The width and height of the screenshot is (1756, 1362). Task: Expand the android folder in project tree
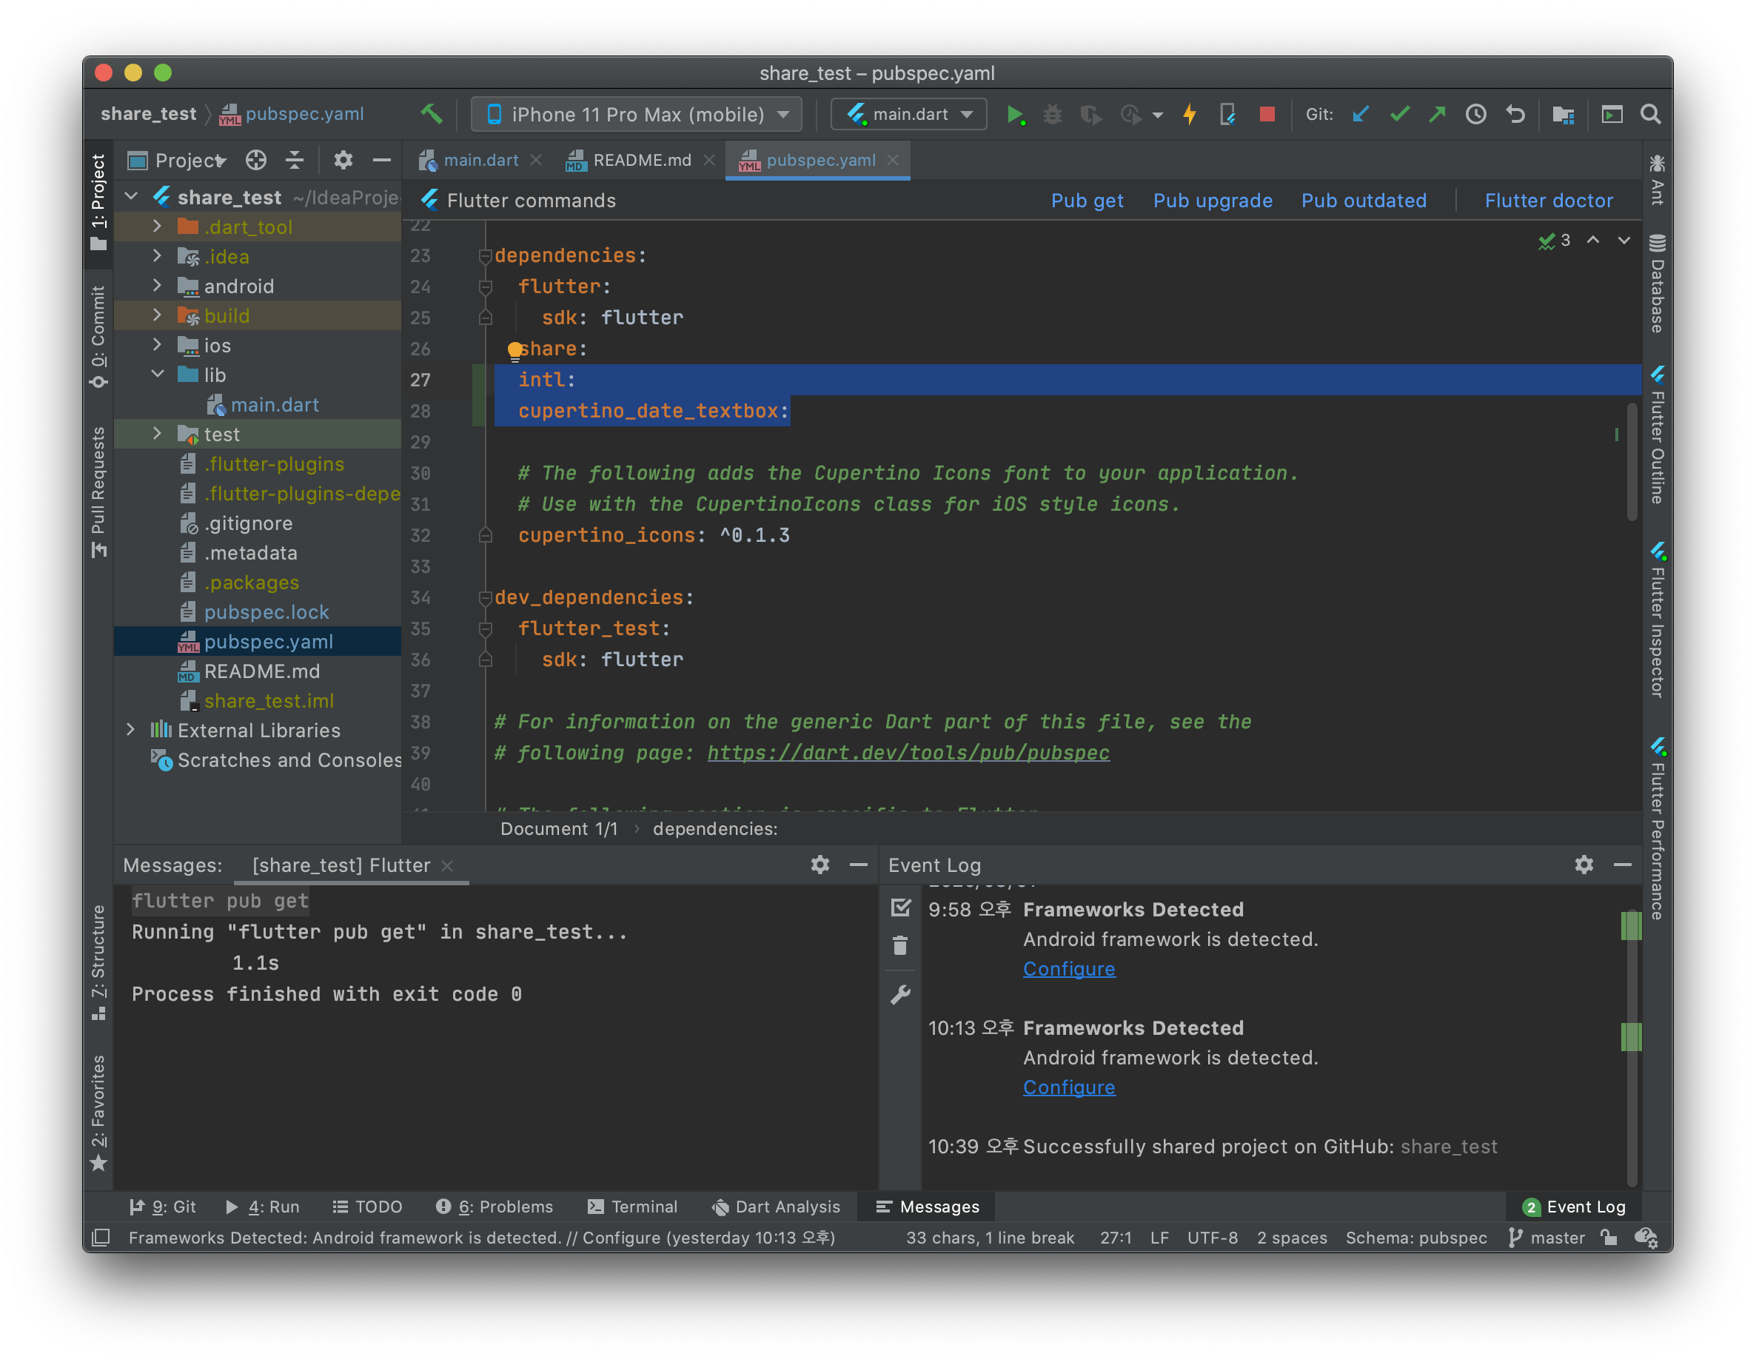pyautogui.click(x=158, y=286)
